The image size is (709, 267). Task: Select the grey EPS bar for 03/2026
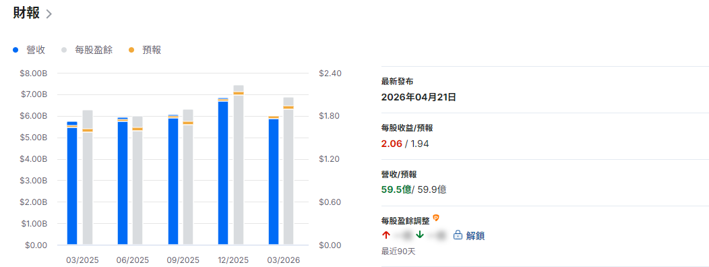coord(288,171)
